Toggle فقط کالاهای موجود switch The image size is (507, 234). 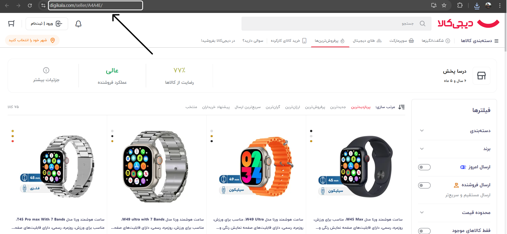coord(424,231)
